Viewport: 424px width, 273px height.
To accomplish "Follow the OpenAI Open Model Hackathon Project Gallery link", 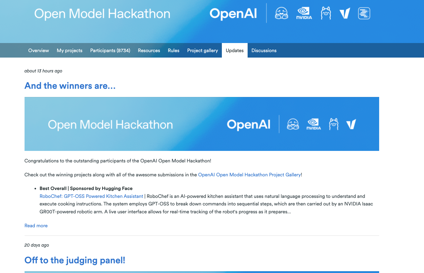I will 249,175.
